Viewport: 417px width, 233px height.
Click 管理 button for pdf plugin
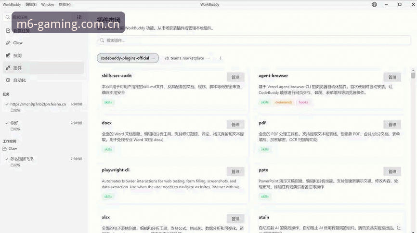pyautogui.click(x=392, y=125)
